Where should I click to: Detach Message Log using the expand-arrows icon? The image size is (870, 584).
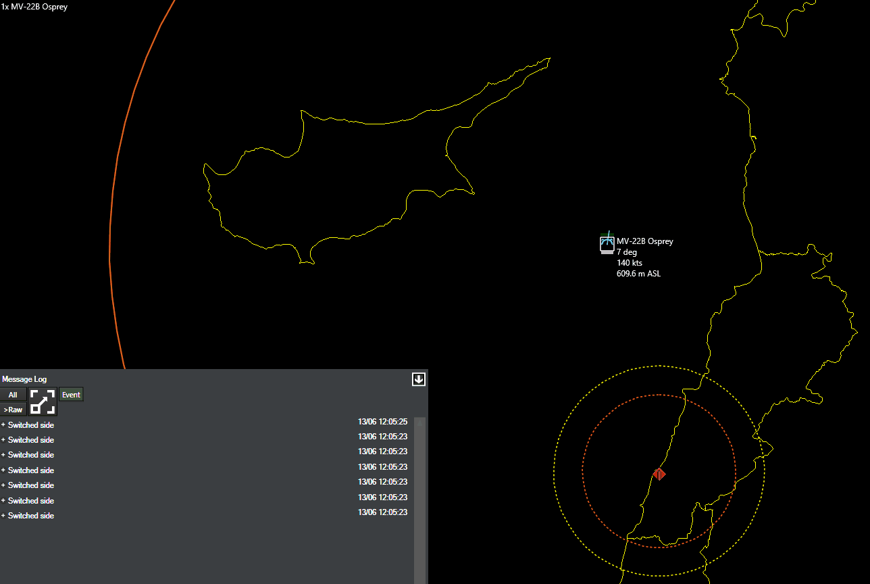(x=43, y=401)
